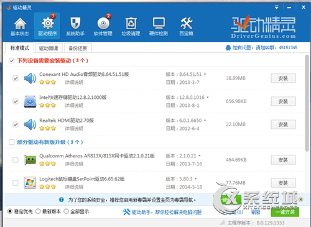Switch to the 备份还原 tab
The image size is (311, 227).
(78, 49)
